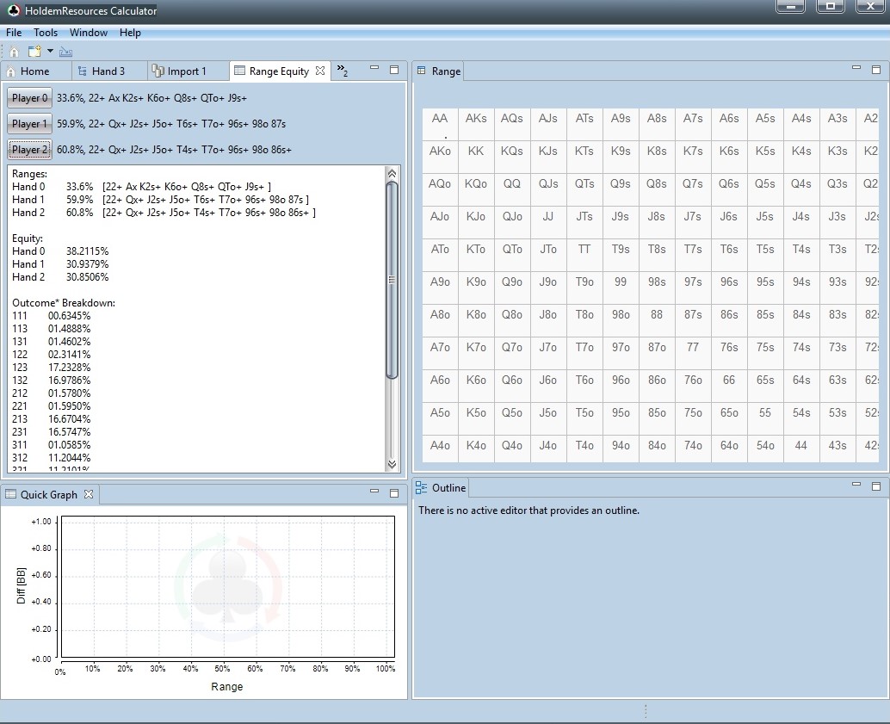Select the 44 hand cell

(800, 450)
